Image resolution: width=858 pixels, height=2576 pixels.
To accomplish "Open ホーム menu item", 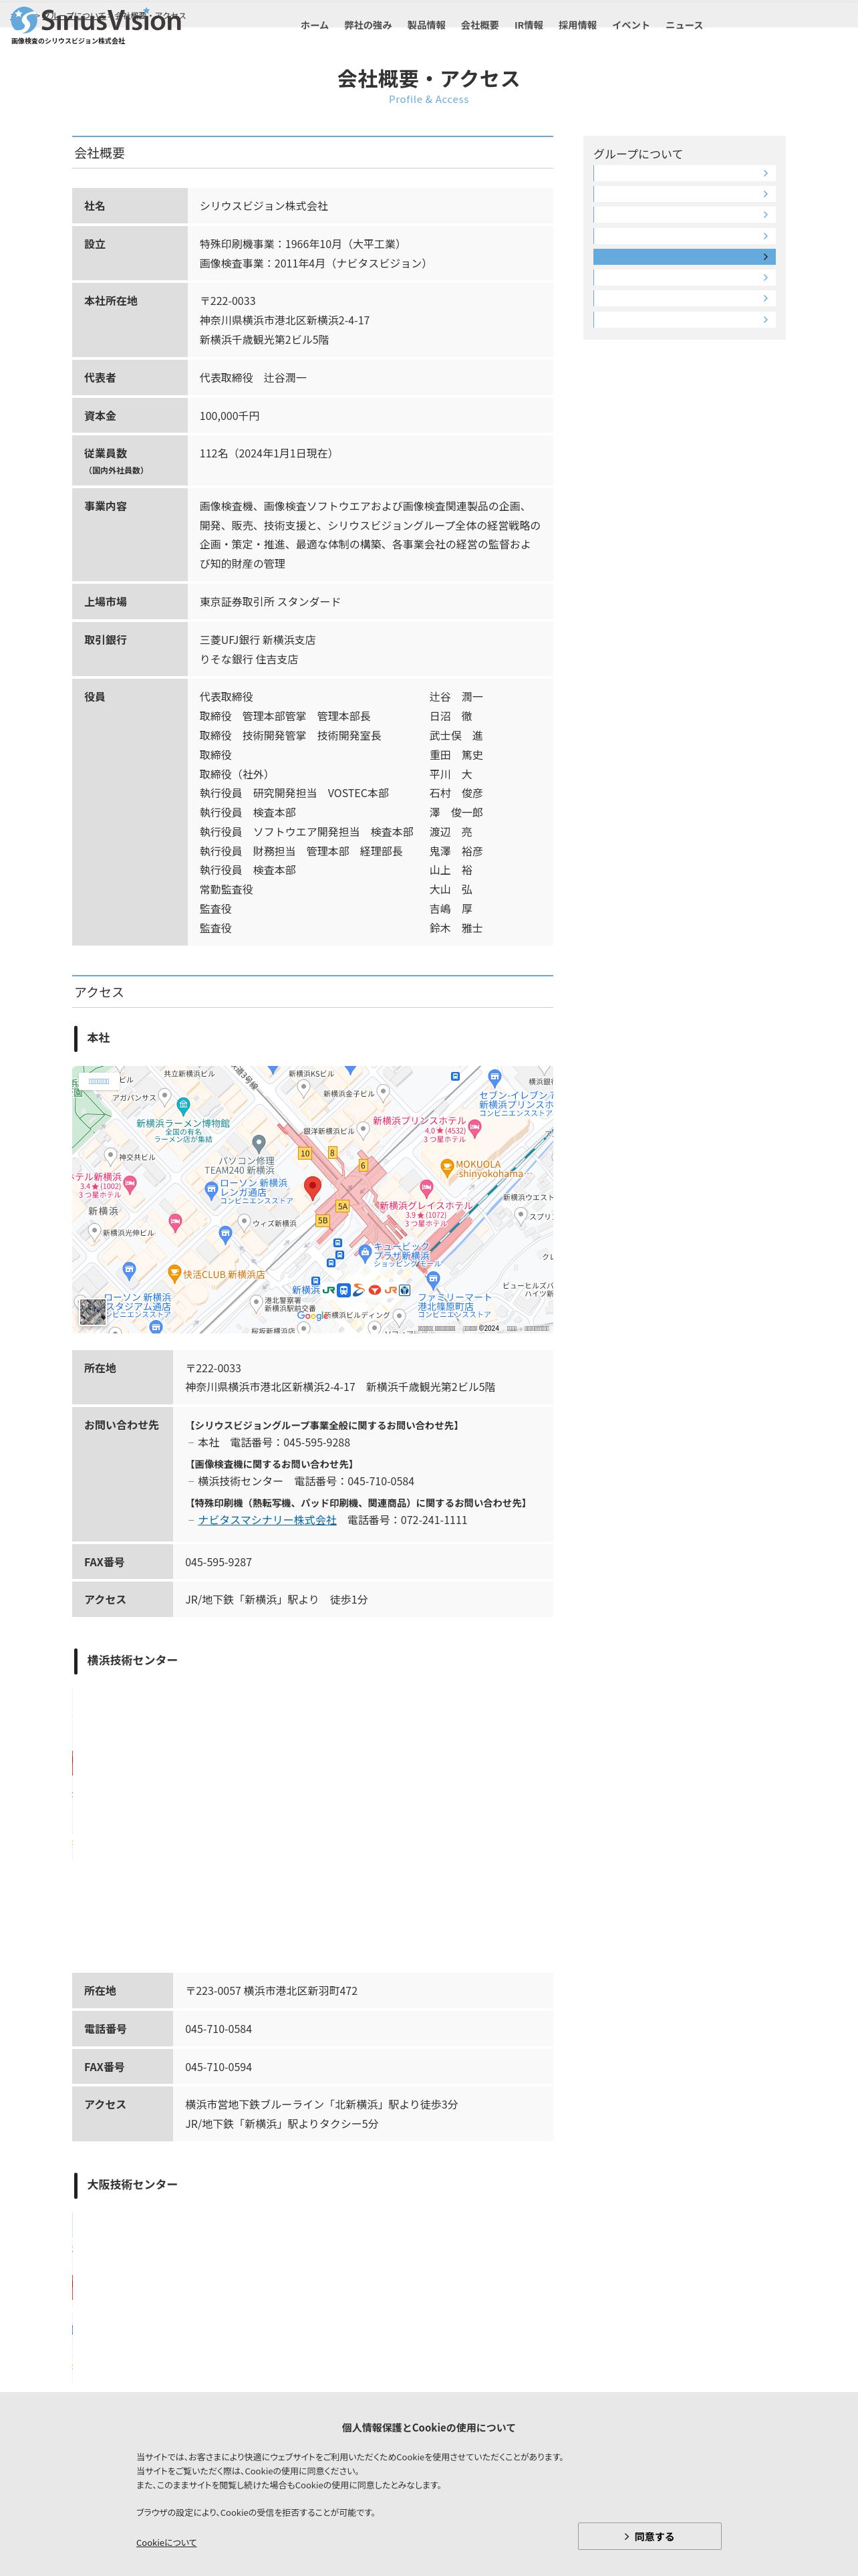I will tap(315, 25).
